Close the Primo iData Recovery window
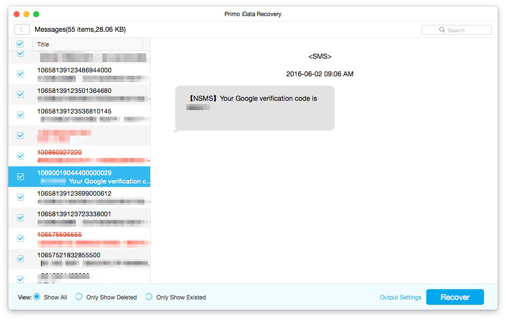 tap(17, 14)
